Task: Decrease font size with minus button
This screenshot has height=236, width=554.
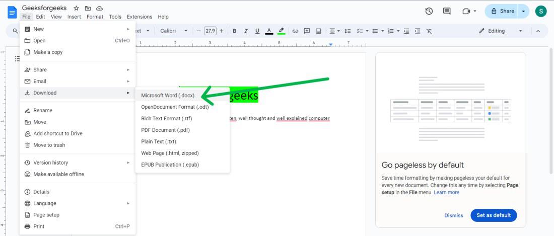Action: click(x=198, y=31)
